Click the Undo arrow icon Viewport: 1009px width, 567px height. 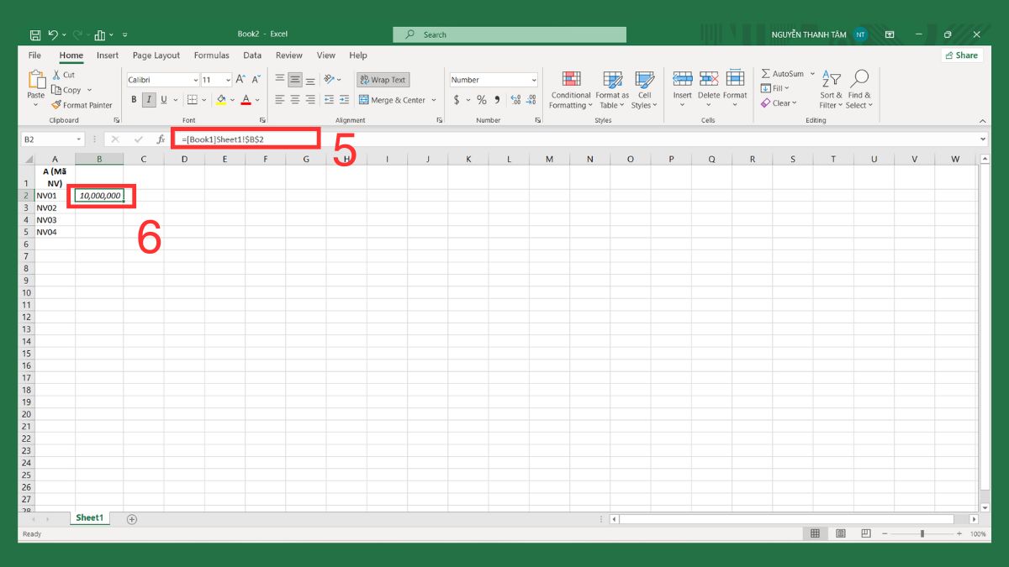click(x=53, y=34)
